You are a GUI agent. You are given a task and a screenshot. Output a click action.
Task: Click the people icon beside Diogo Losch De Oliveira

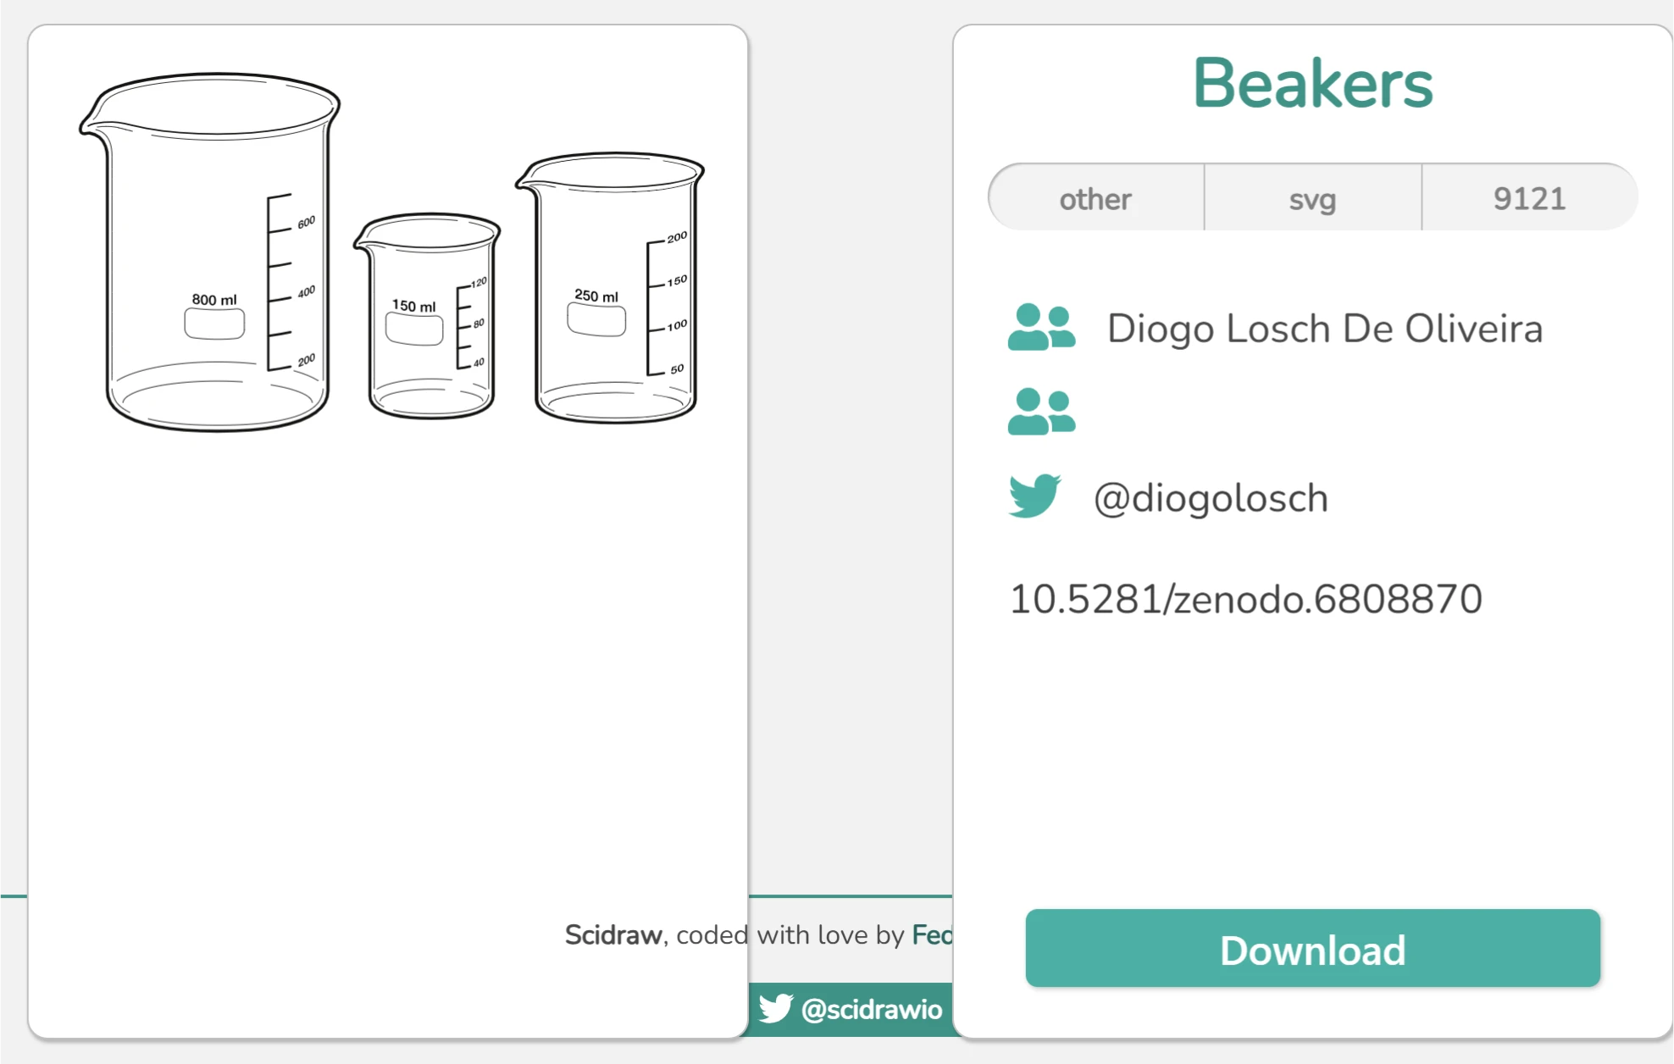[1041, 327]
